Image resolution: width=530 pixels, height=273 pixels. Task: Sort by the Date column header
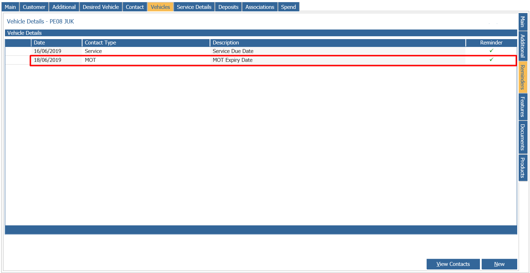[x=56, y=43]
